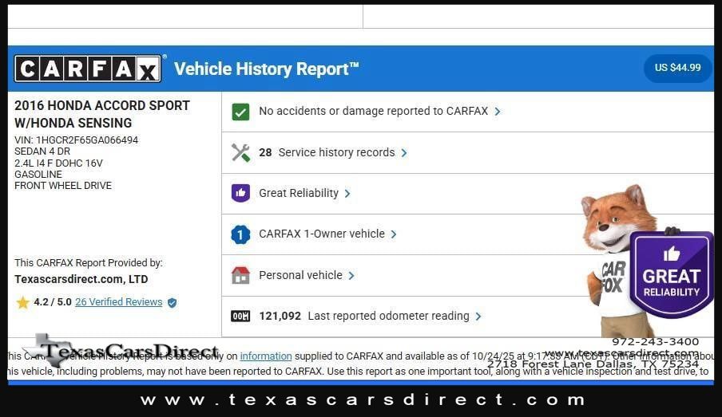Expand the no accidents reported chevron
Viewport: 722px width, 417px height.
pos(498,112)
